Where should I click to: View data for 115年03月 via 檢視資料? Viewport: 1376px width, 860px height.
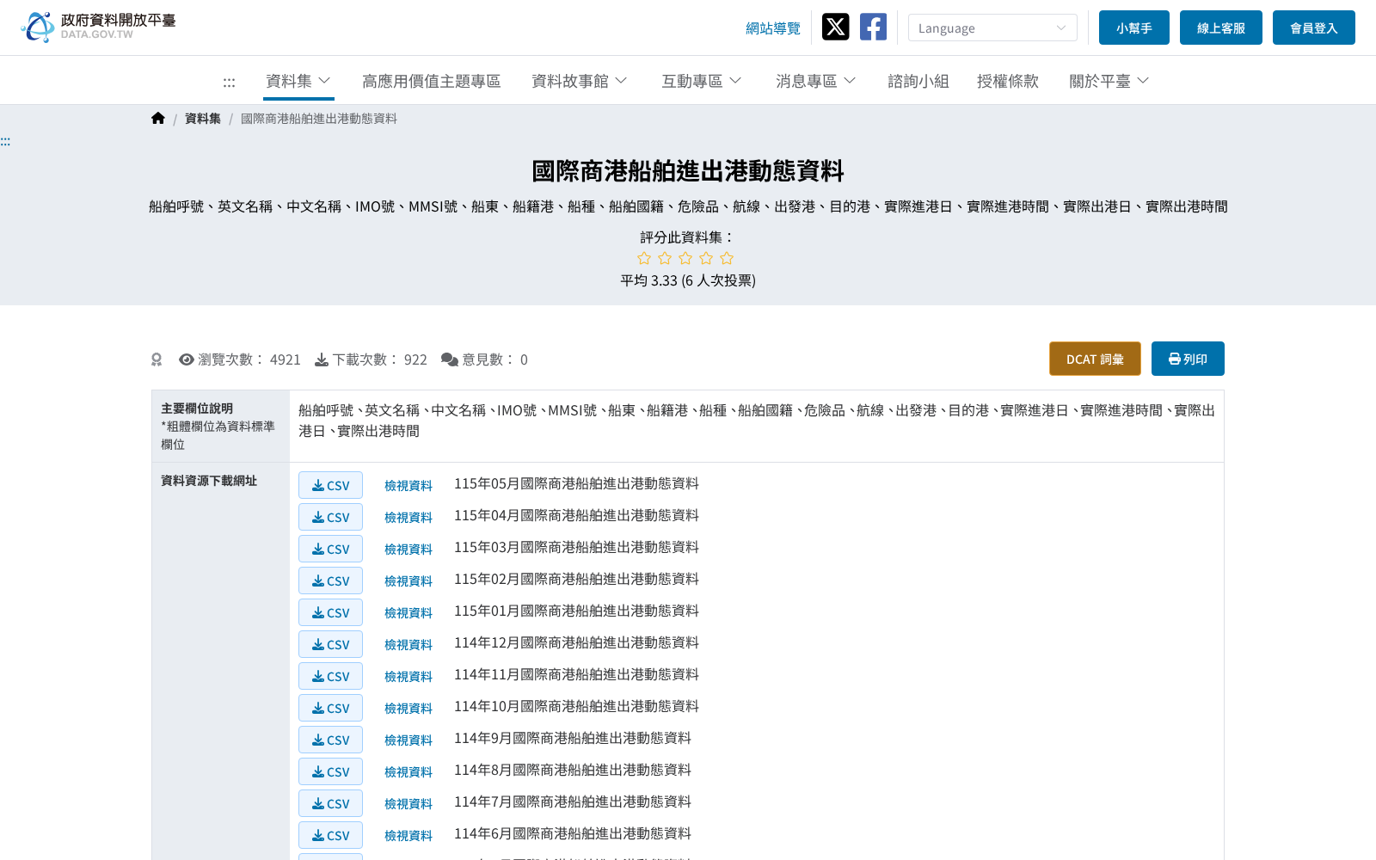click(408, 550)
